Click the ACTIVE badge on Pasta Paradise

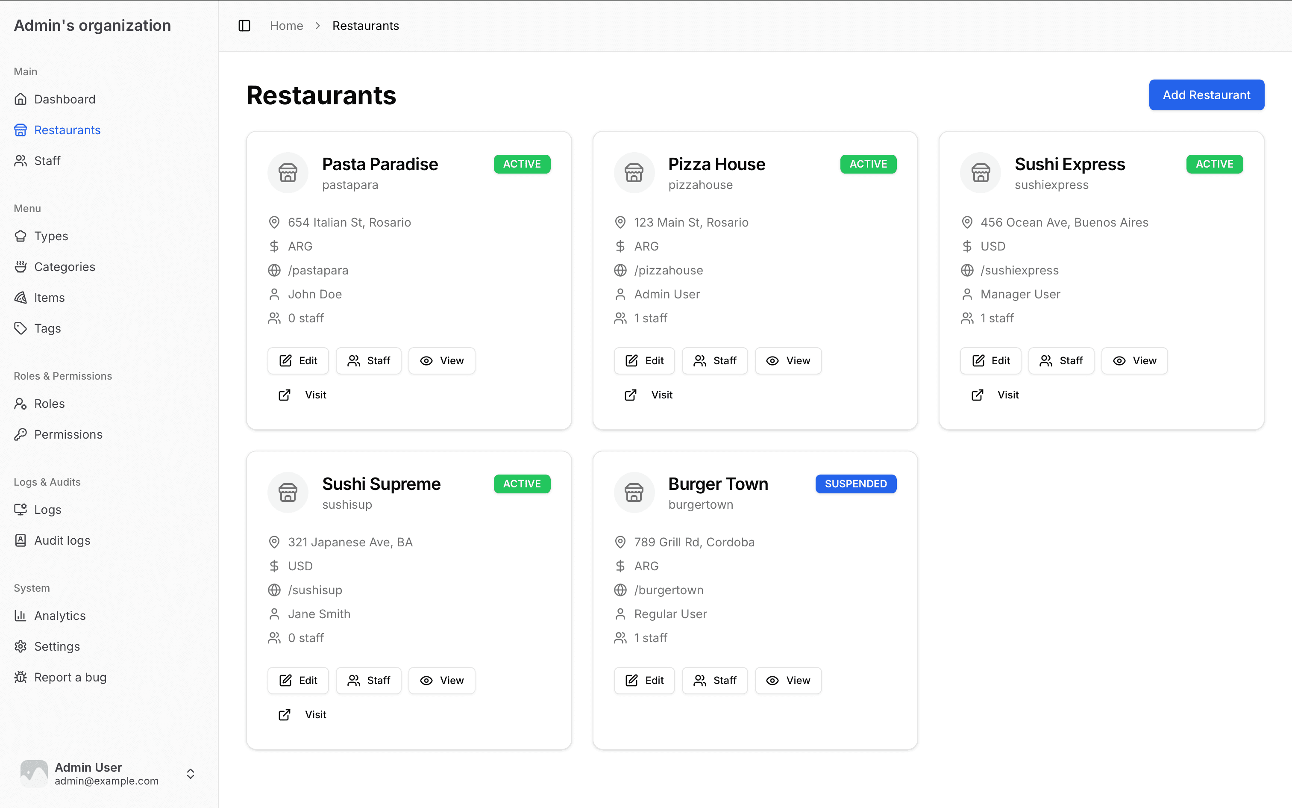click(522, 164)
